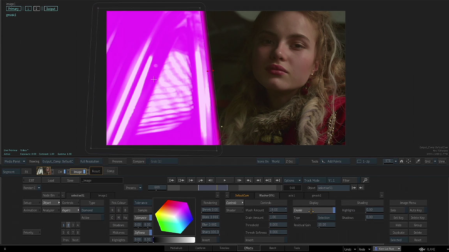This screenshot has height=252, width=449.
Task: Step forward one frame icon
Action: [239, 180]
